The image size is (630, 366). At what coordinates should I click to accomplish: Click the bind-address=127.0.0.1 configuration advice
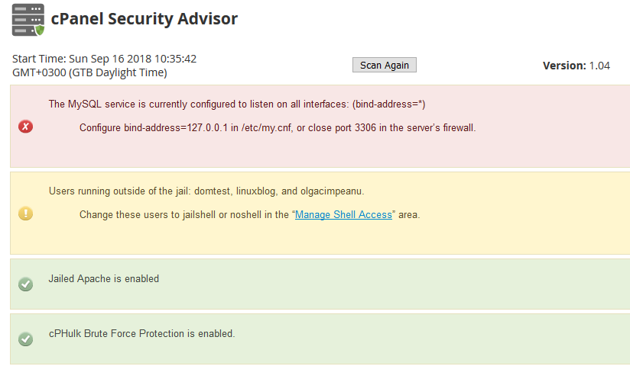278,128
